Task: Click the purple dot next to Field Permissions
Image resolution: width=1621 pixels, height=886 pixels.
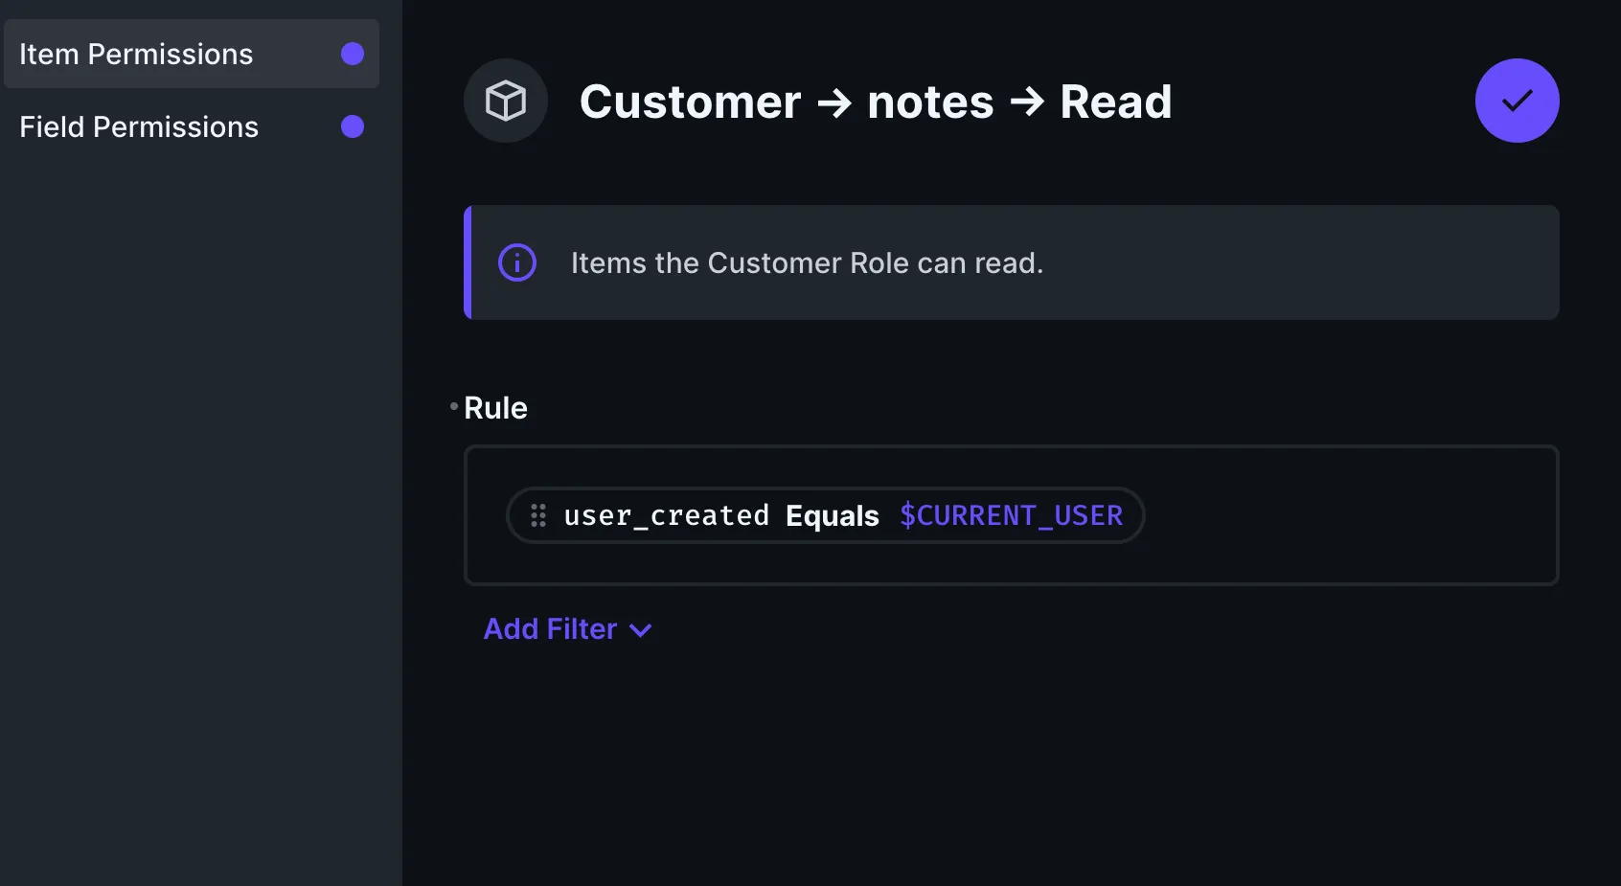Action: tap(353, 126)
